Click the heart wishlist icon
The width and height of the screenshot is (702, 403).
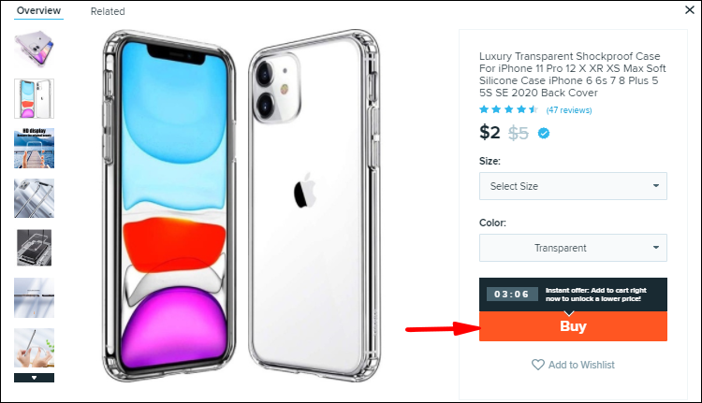coord(537,365)
